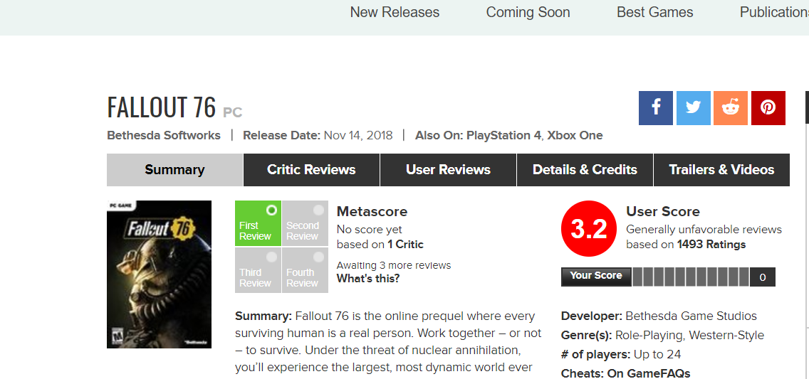Share the page on Pinterest
The height and width of the screenshot is (379, 809).
768,108
